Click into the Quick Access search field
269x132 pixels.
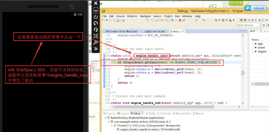tap(248, 25)
